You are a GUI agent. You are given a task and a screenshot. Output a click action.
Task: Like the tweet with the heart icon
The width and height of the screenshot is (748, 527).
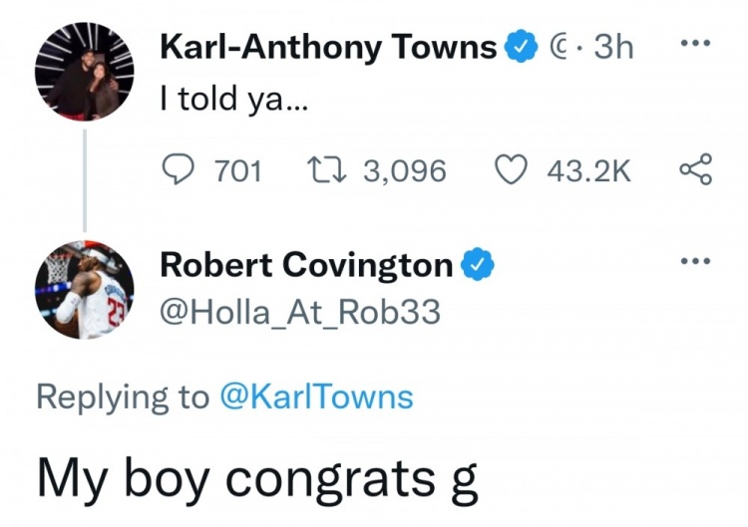512,172
